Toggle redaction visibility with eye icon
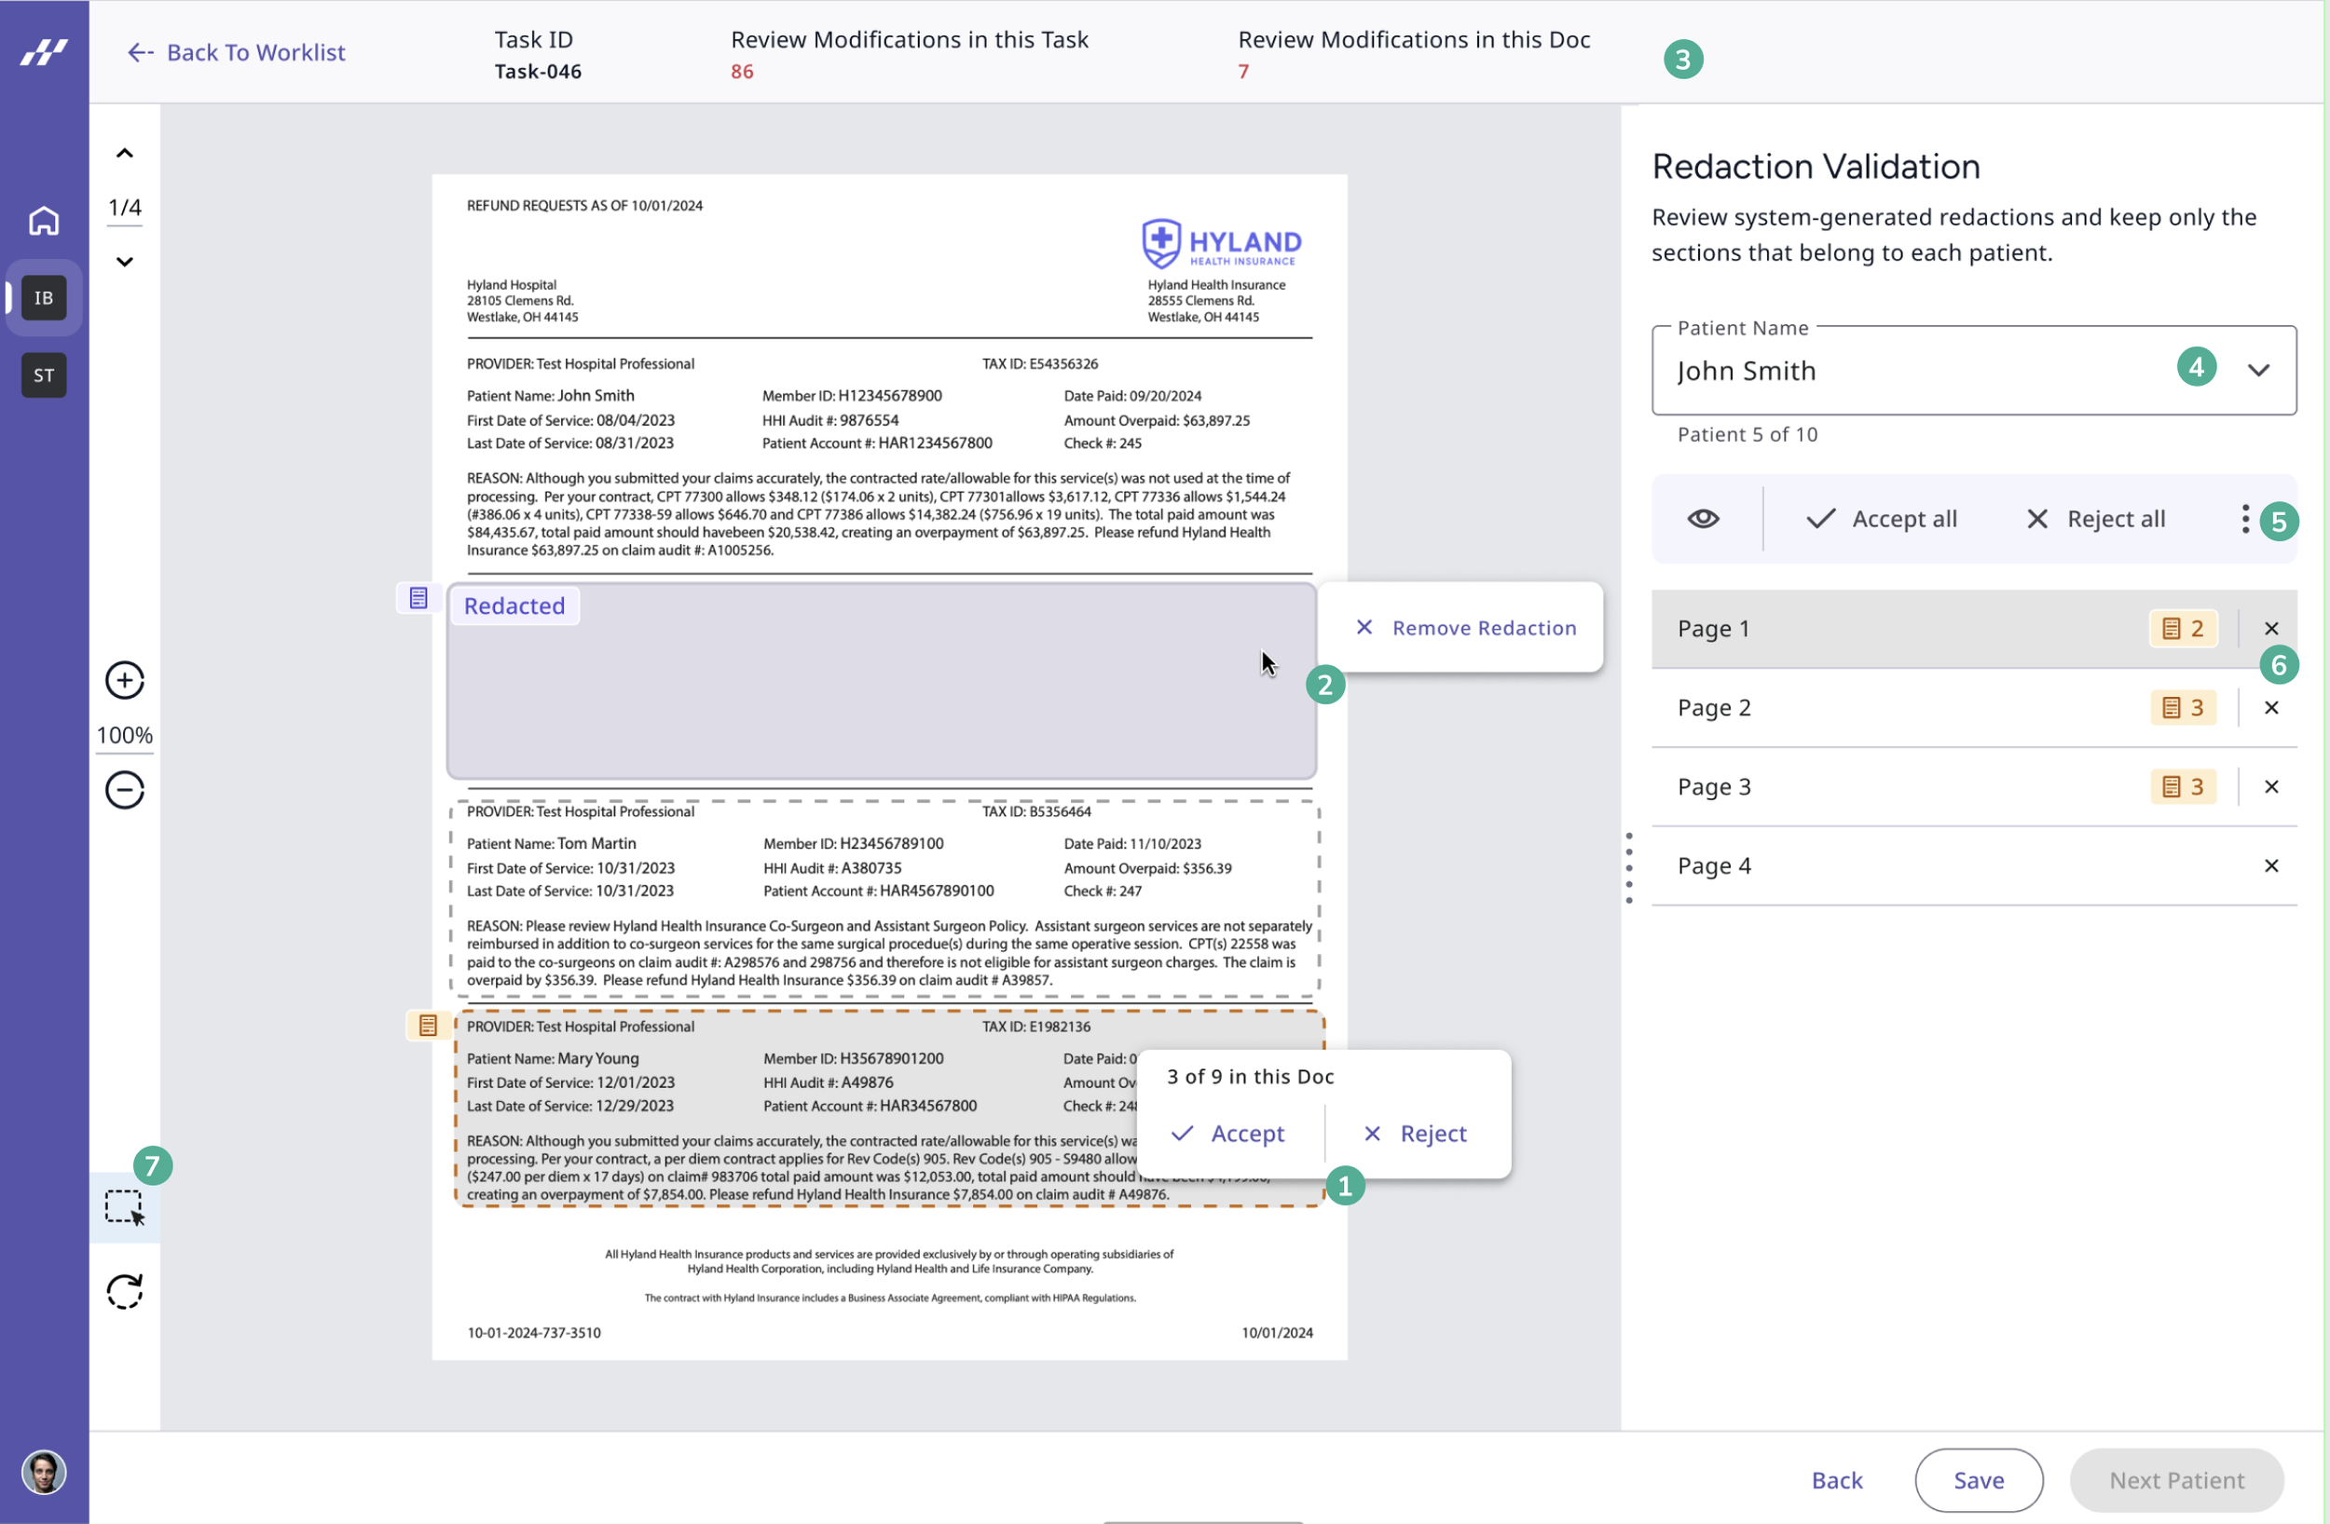2330x1524 pixels. point(1704,519)
